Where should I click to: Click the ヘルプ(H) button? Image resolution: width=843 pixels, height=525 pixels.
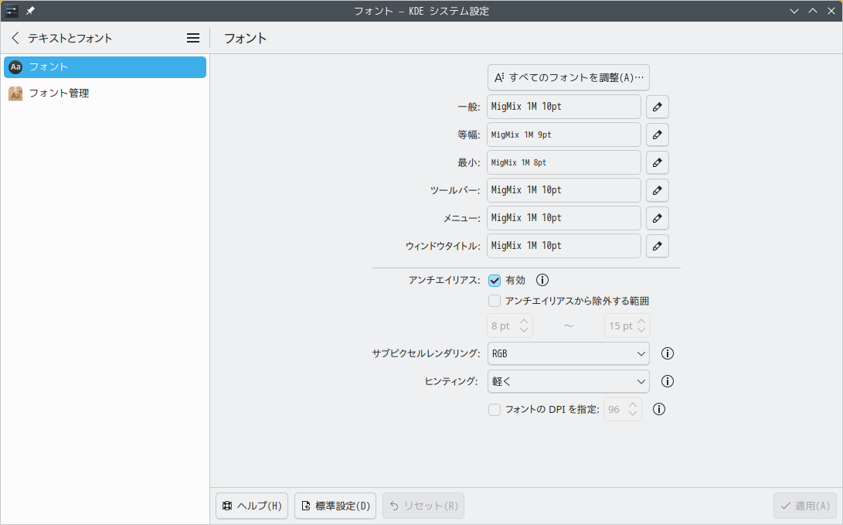pos(251,506)
